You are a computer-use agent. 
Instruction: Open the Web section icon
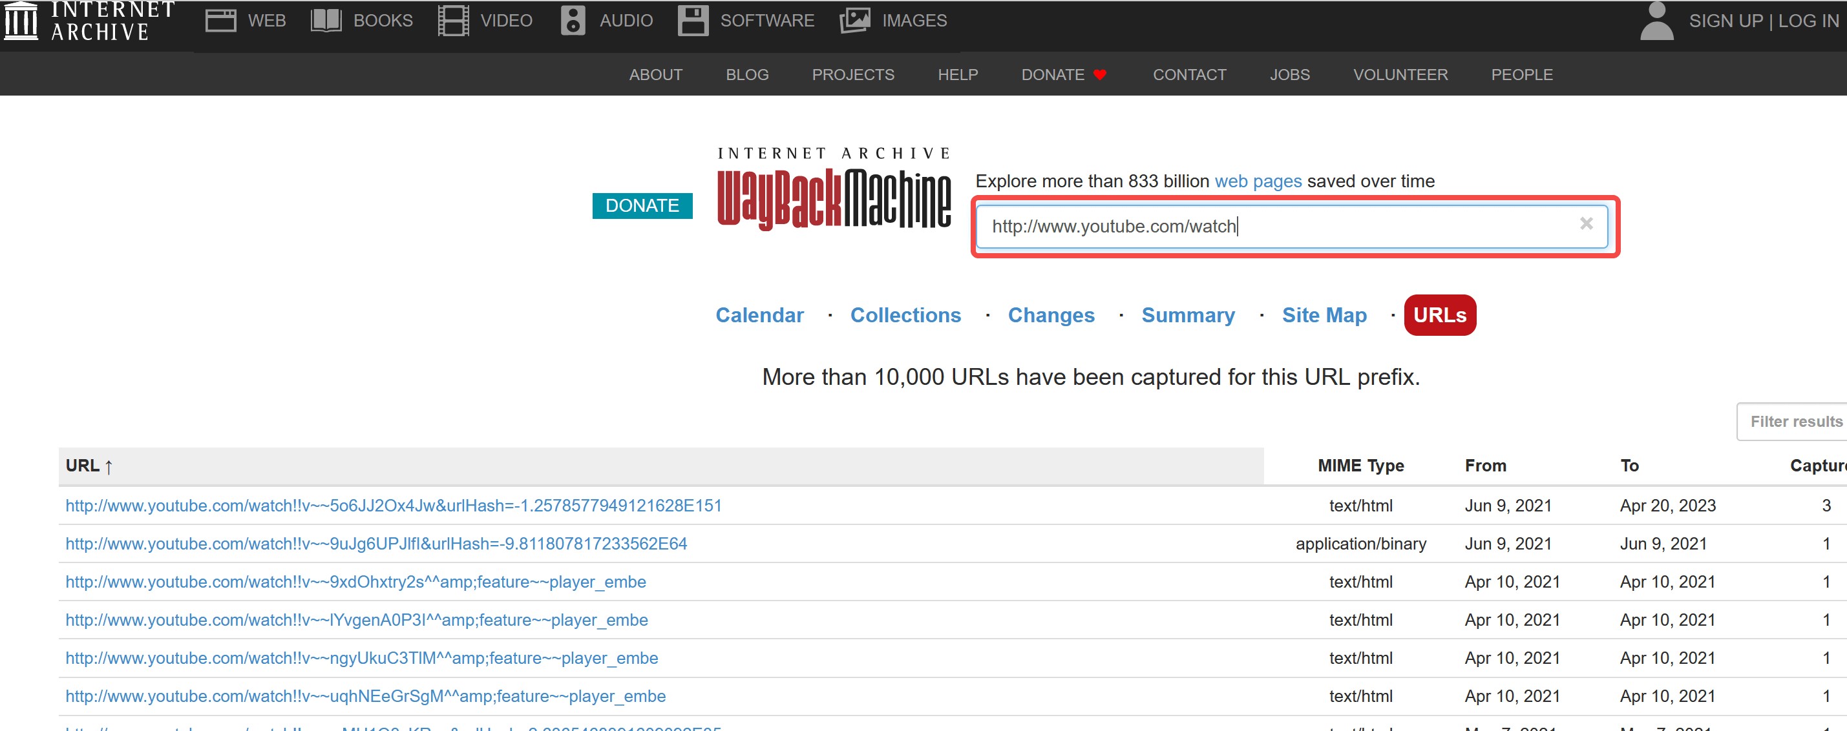(x=221, y=20)
